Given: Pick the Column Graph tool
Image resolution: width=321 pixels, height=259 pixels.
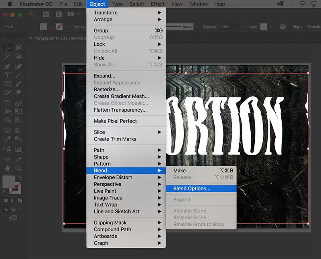Looking at the screenshot, I should click(x=18, y=149).
